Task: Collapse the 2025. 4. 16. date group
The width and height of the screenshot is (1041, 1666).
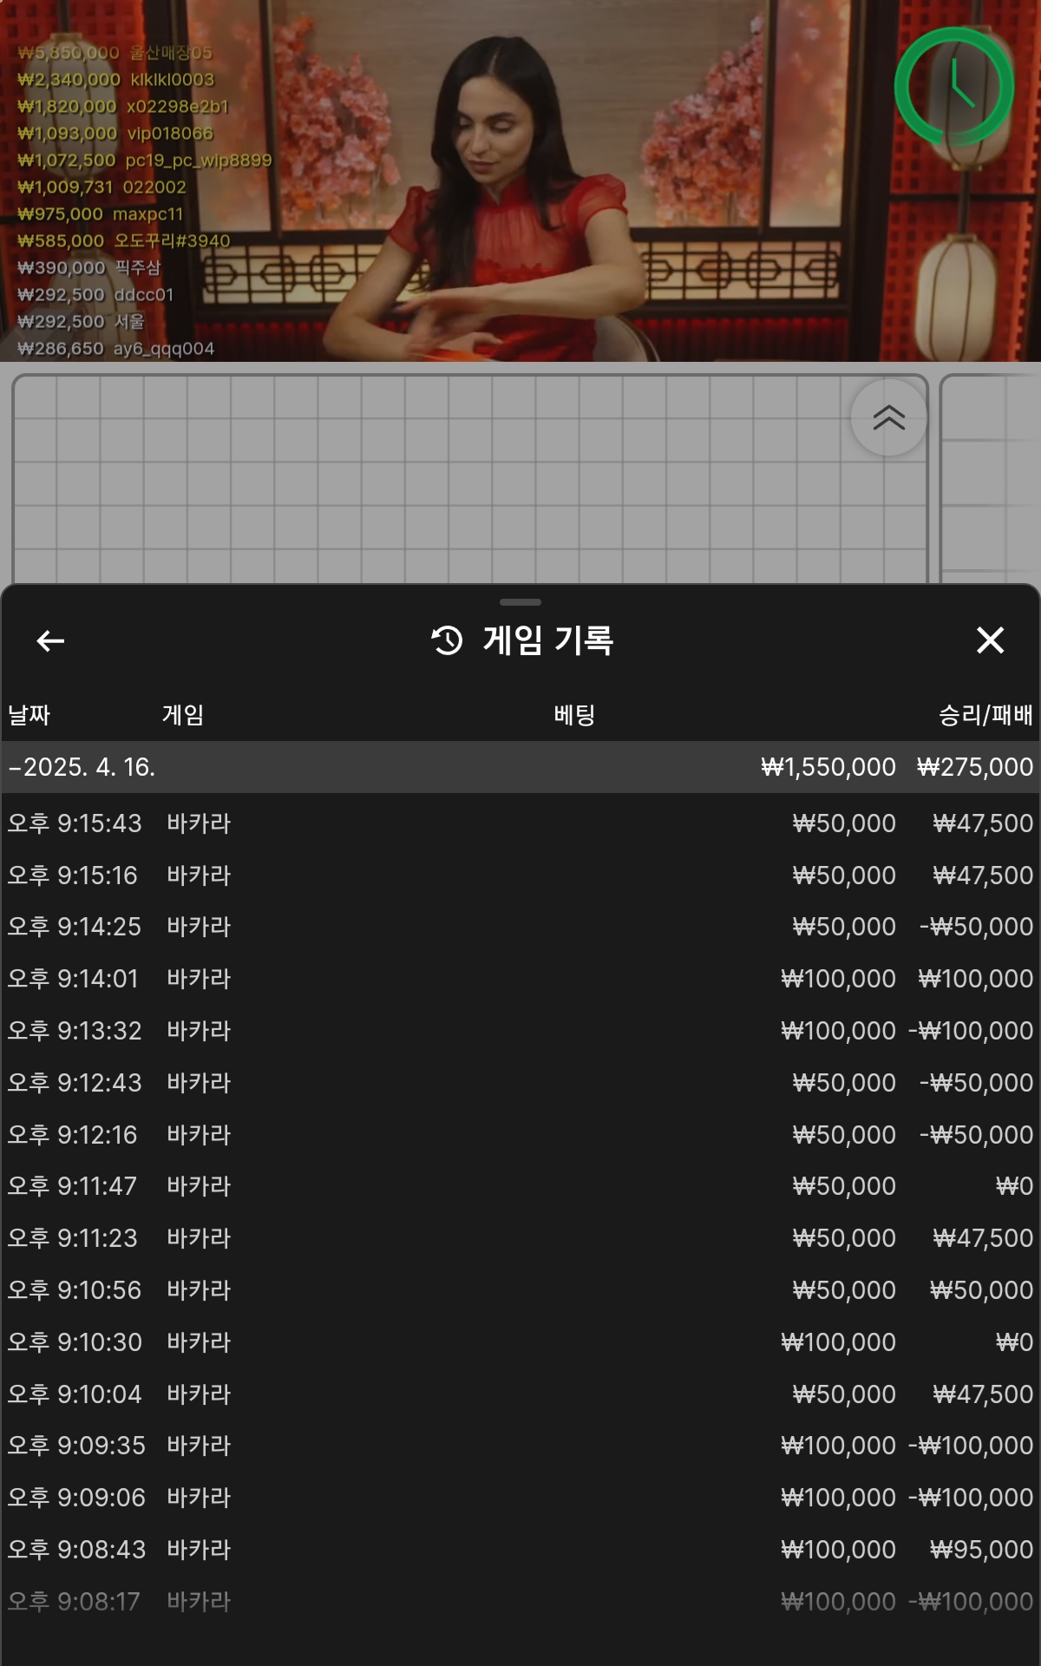Action: pyautogui.click(x=82, y=767)
